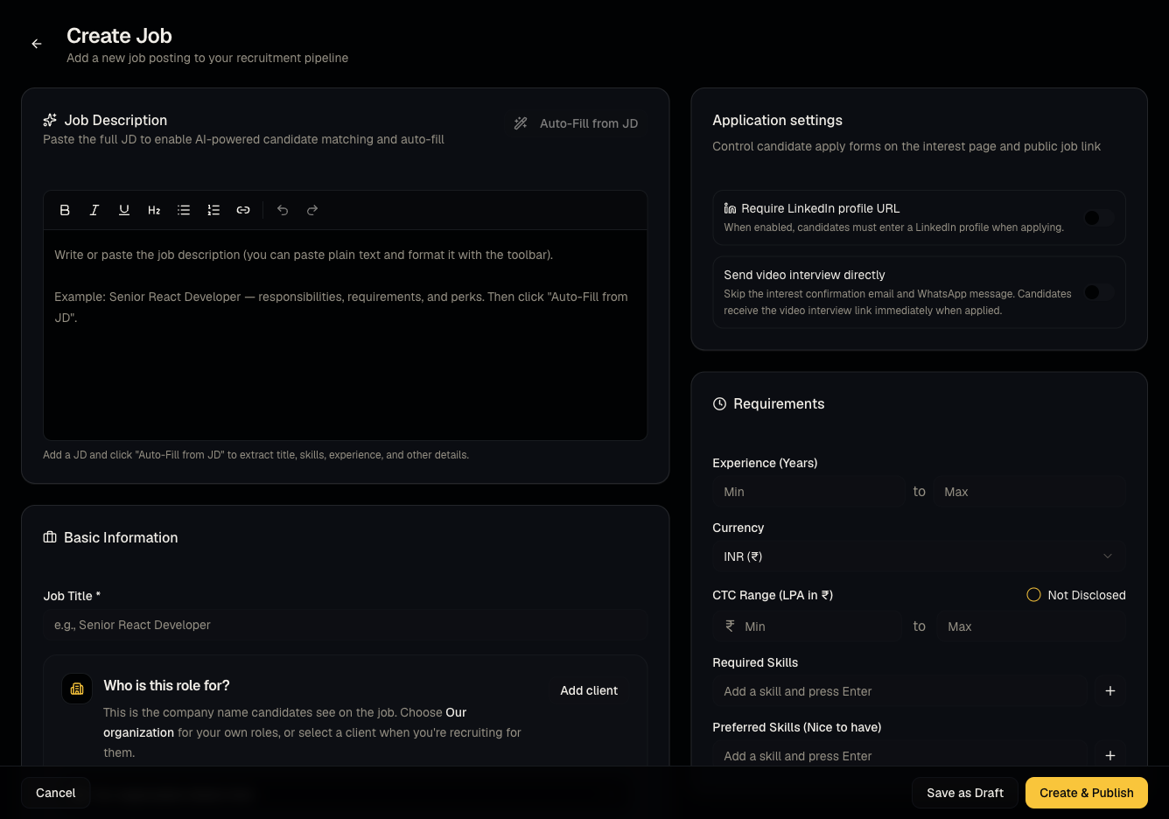The image size is (1169, 819).
Task: Go back using the arrow icon
Action: coord(37,44)
